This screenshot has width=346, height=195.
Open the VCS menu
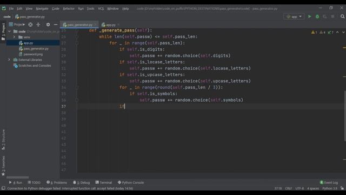tap(101, 9)
